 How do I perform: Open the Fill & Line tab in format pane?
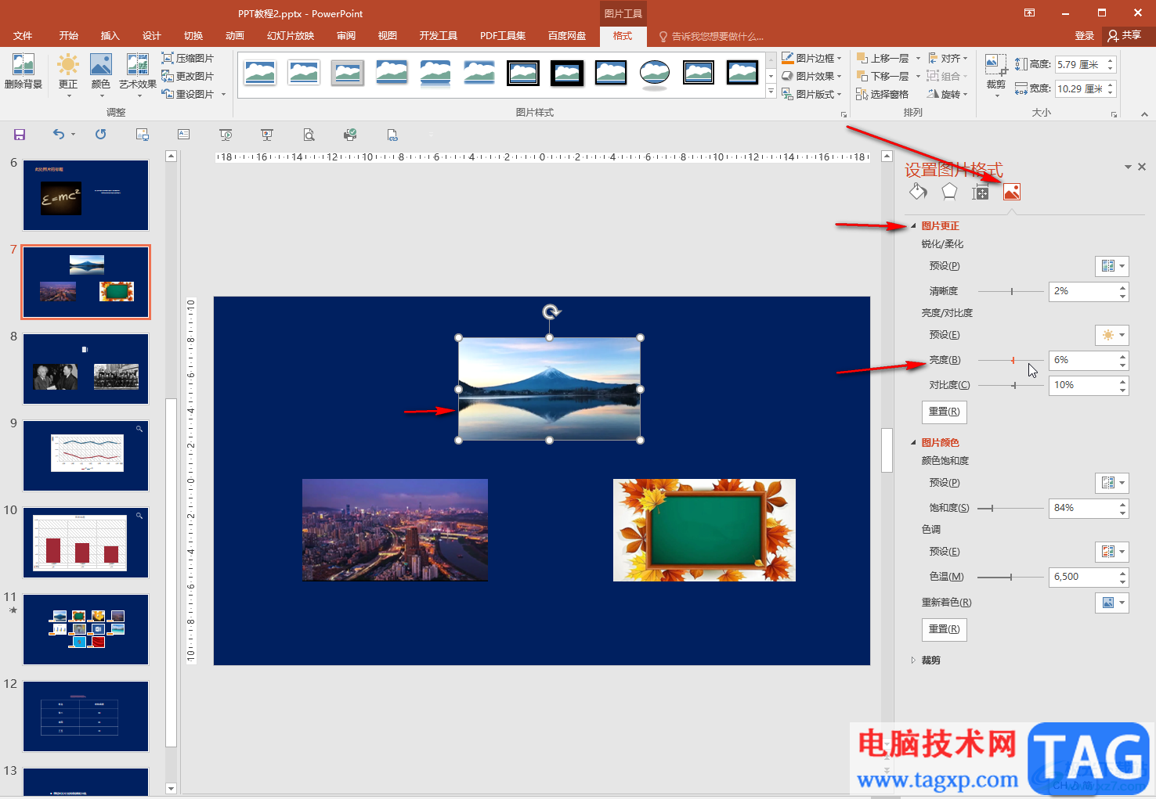pyautogui.click(x=918, y=192)
